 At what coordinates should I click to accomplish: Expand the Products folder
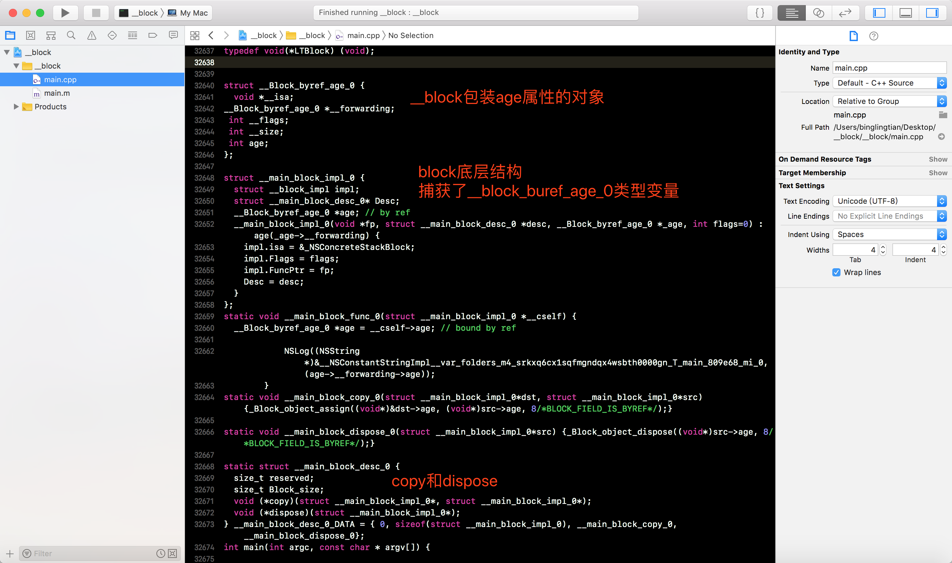(x=16, y=107)
